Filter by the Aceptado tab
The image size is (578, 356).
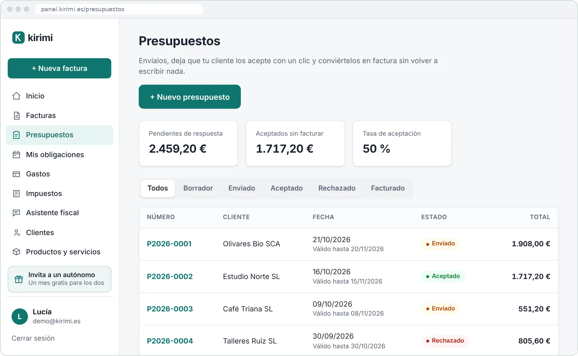[x=287, y=188]
